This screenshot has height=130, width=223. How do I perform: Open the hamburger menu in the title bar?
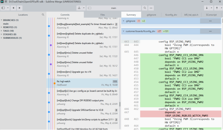pos(6,2)
